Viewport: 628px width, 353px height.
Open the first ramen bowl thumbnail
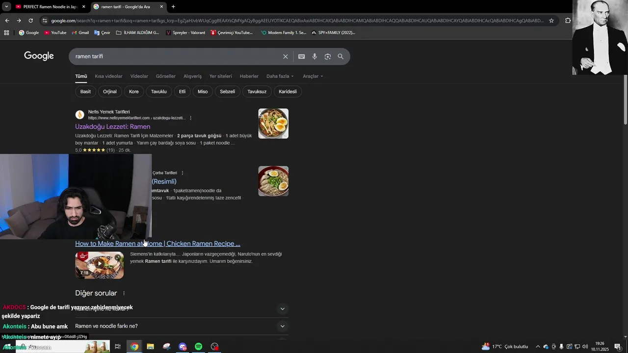pos(273,124)
